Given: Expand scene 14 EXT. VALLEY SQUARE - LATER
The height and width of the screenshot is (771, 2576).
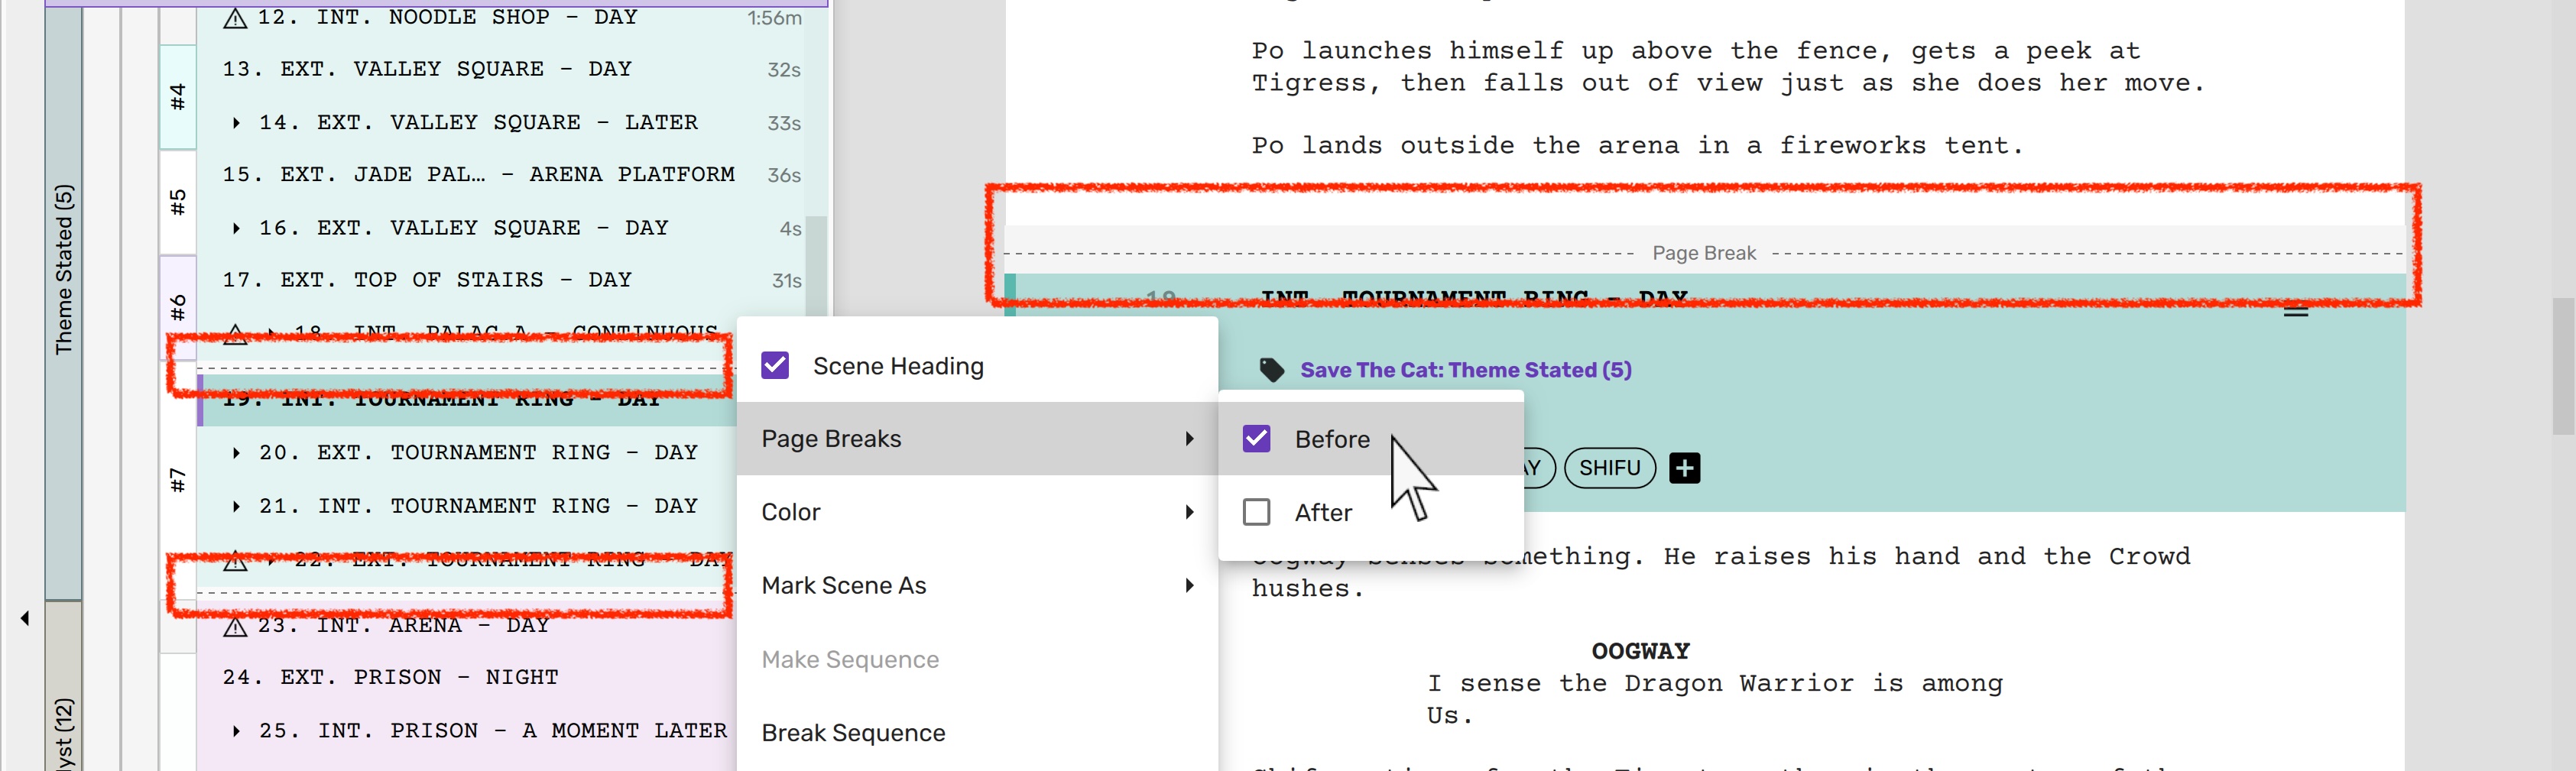Looking at the screenshot, I should (236, 123).
